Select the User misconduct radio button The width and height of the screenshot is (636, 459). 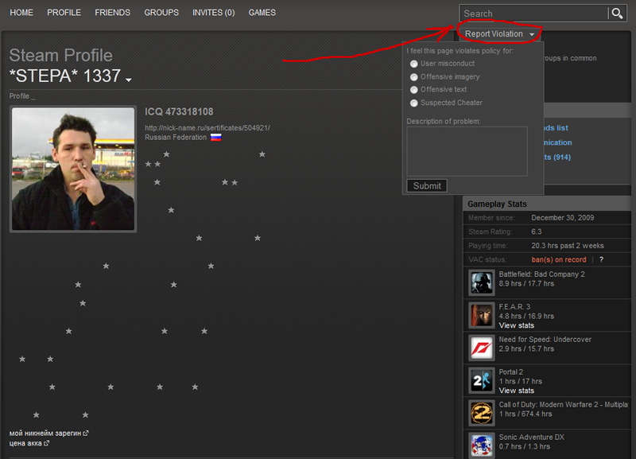point(413,64)
